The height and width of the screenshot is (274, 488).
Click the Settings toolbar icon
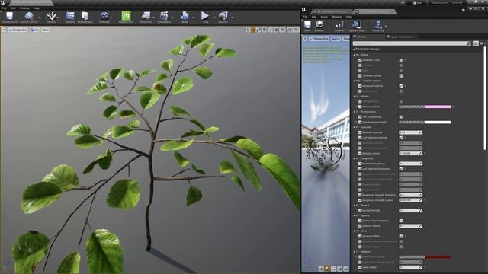[104, 17]
